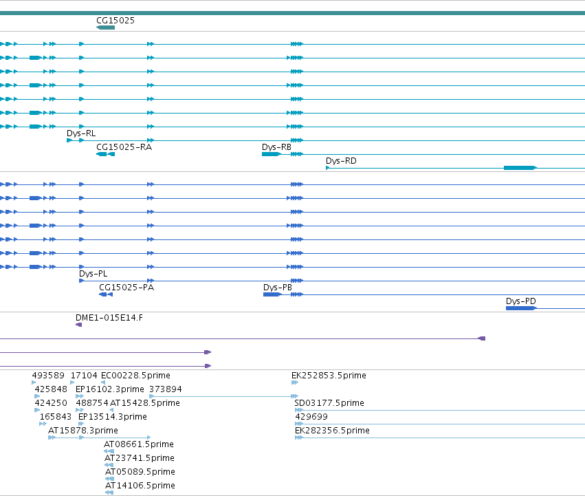Open the EK282356.5prime EST label

[x=332, y=431]
